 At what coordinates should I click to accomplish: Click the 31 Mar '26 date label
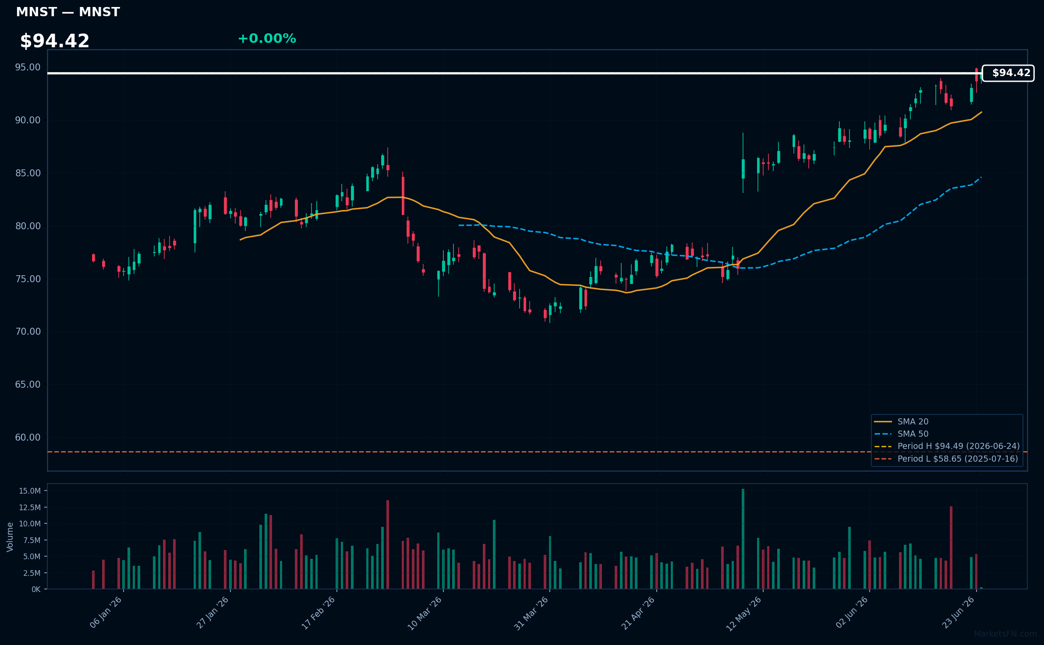pyautogui.click(x=531, y=613)
